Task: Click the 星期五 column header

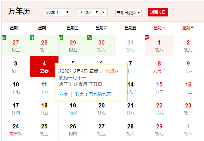Action: [130, 28]
